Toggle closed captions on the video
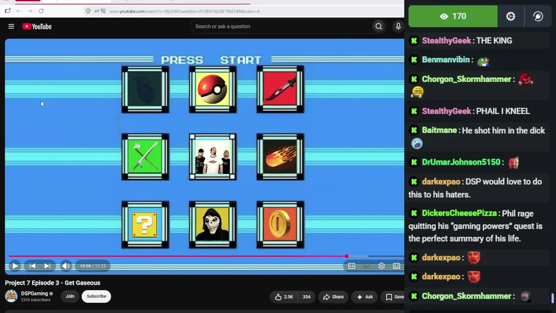556x313 pixels. tap(351, 266)
